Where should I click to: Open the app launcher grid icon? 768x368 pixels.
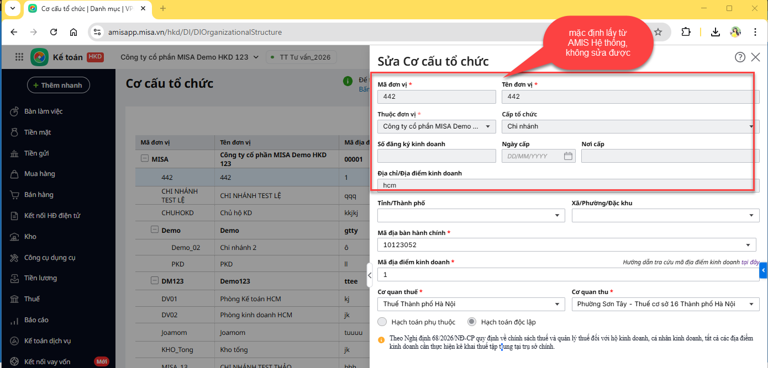click(19, 57)
